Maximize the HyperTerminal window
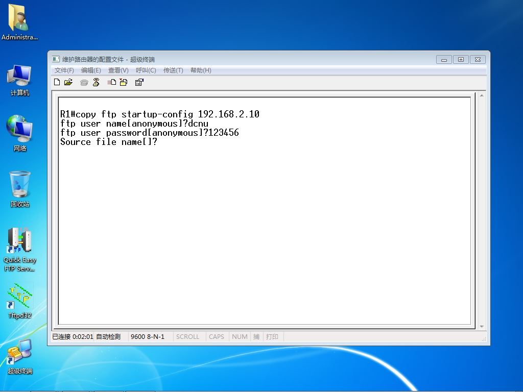The width and height of the screenshot is (523, 392). click(461, 60)
